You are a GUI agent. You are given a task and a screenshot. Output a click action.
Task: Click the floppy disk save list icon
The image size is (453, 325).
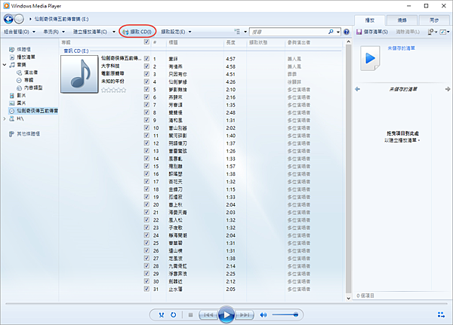[x=359, y=32]
